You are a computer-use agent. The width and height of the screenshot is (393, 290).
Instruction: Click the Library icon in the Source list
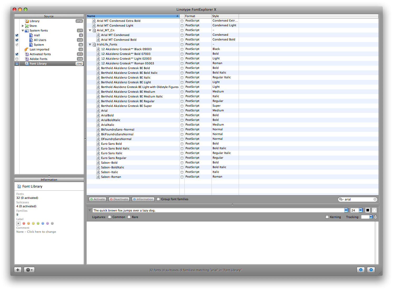pyautogui.click(x=27, y=21)
